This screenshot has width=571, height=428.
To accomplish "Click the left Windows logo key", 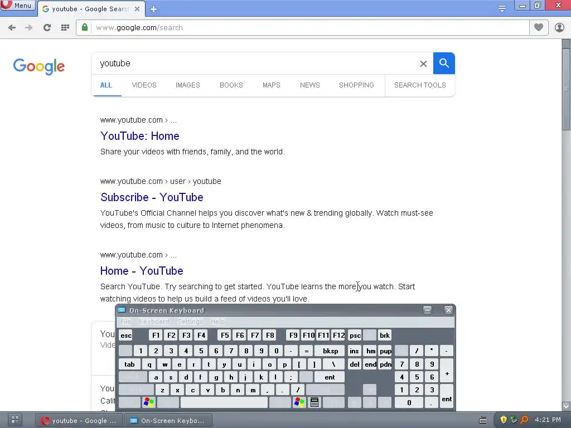I will pos(149,402).
